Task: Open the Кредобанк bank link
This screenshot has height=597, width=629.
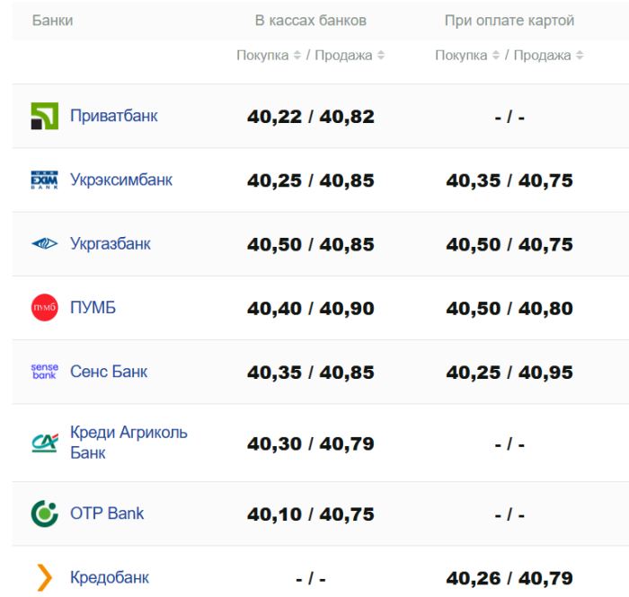Action: 110,577
